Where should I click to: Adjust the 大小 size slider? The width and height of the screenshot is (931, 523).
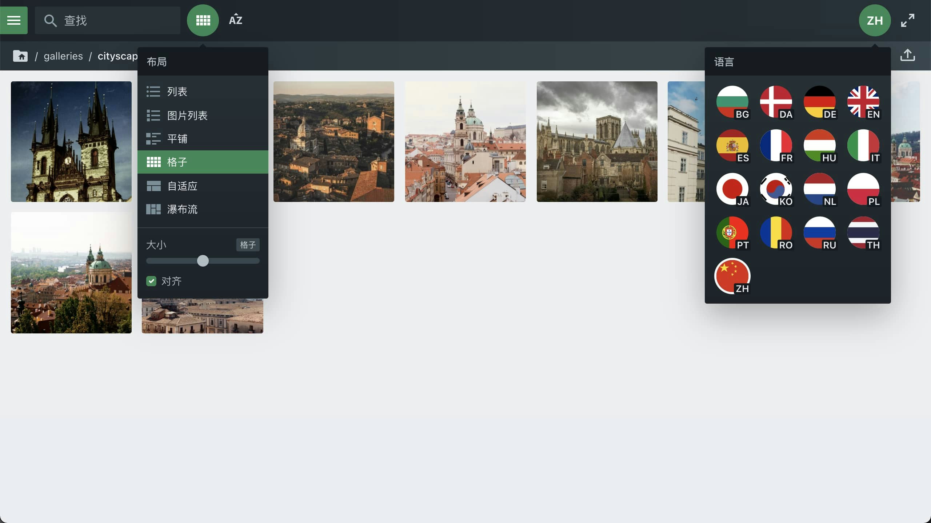203,261
